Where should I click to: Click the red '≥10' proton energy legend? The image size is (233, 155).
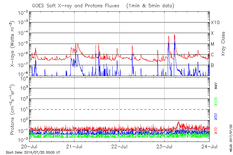pos(216,130)
